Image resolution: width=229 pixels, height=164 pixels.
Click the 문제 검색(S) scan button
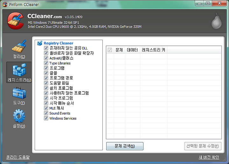(x=125, y=146)
